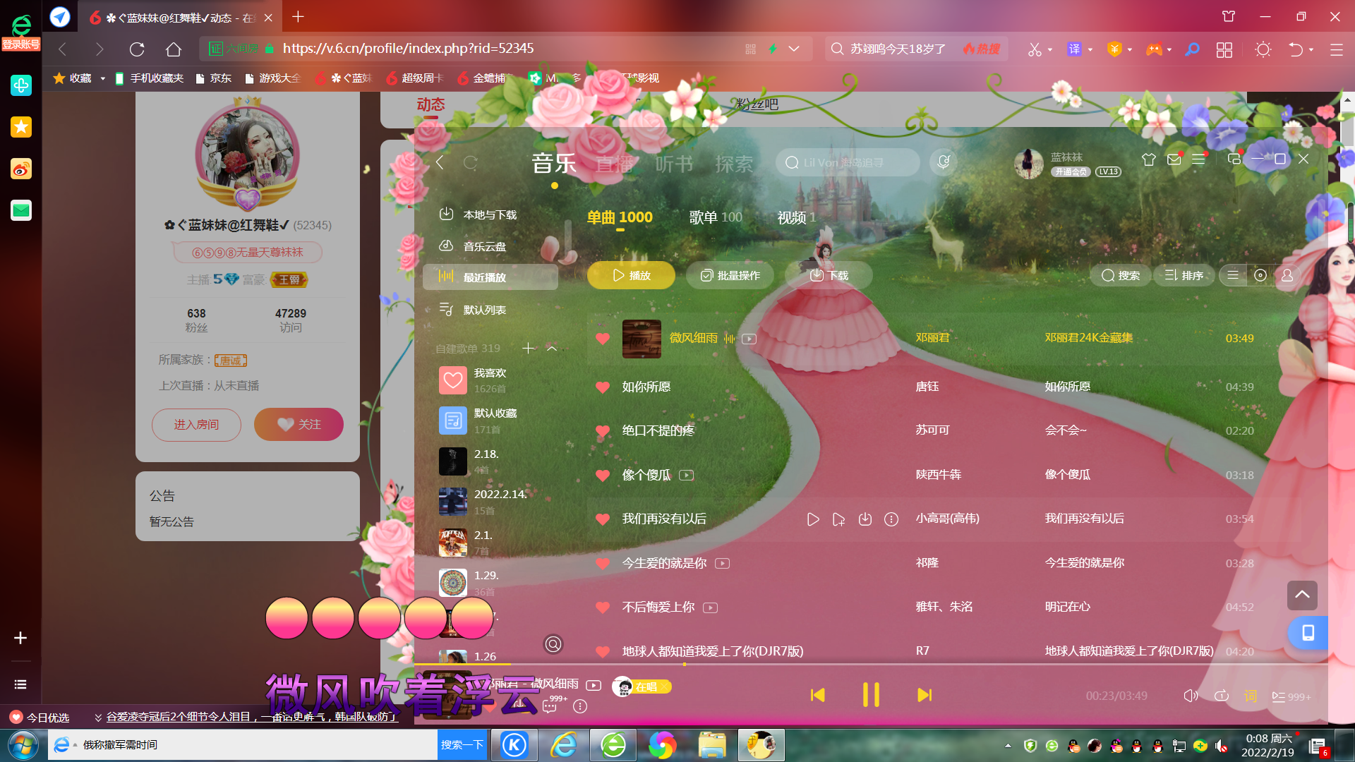This screenshot has width=1355, height=762.
Task: Open the MV icon next to 微风细雨
Action: point(749,339)
